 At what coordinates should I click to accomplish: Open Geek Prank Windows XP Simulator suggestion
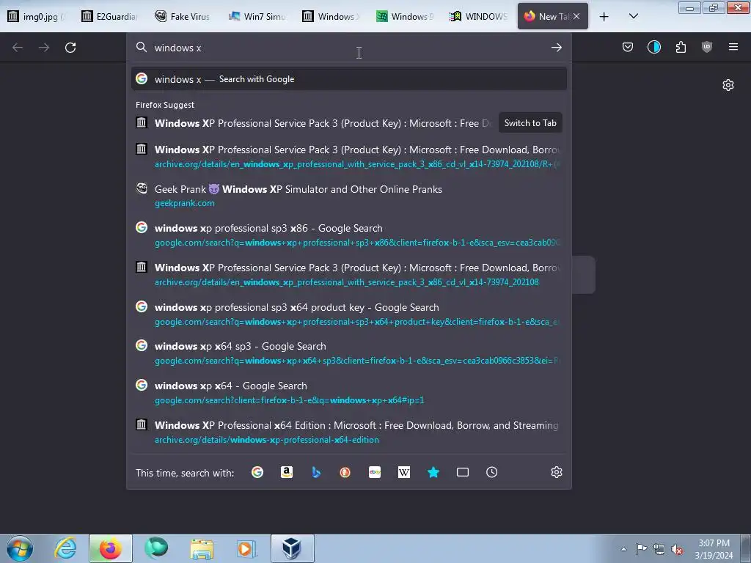pos(349,195)
